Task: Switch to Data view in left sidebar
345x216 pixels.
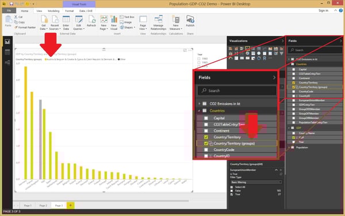Action: [7, 52]
